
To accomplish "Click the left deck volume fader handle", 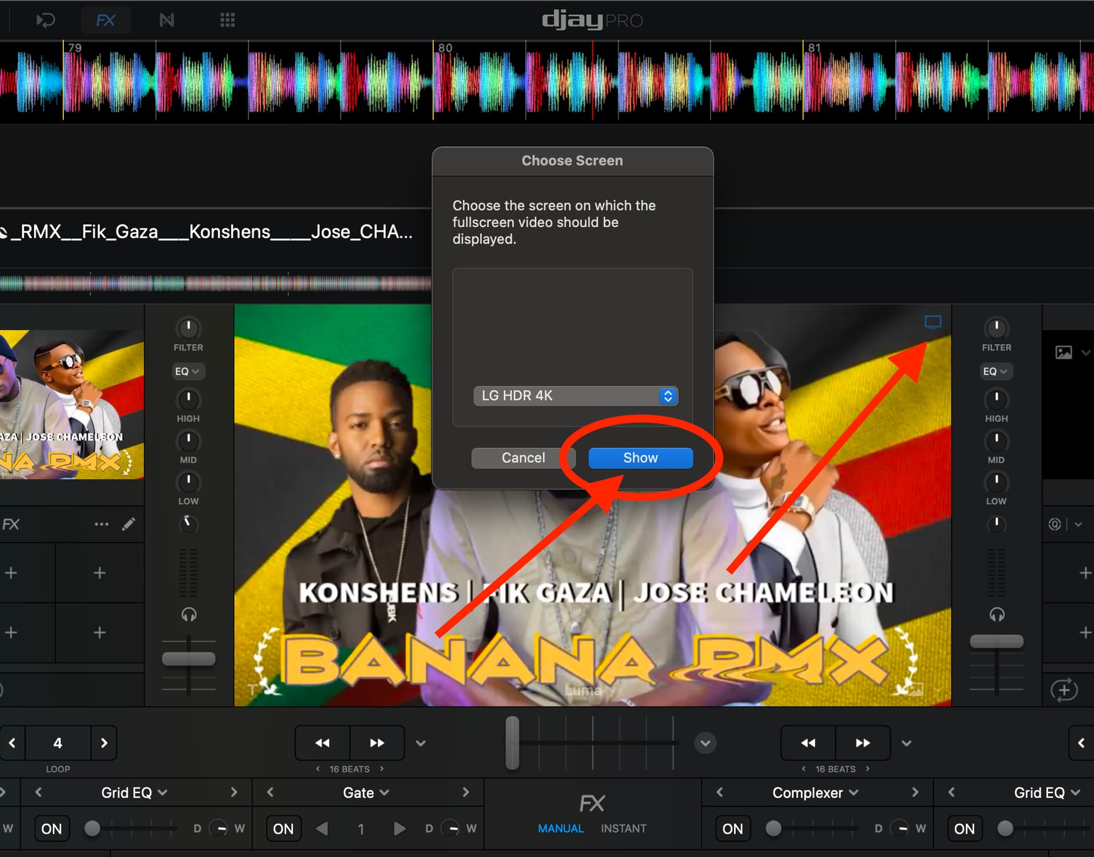I will 189,659.
